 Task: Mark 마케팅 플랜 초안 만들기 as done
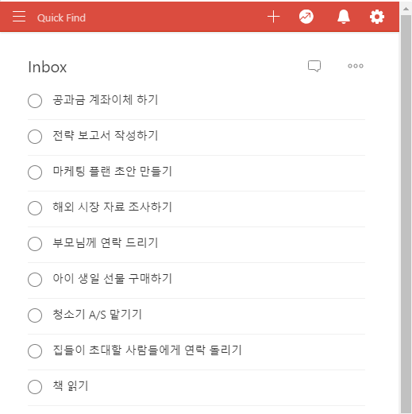tap(35, 172)
